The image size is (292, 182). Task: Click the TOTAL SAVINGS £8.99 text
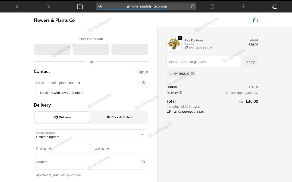(x=188, y=112)
